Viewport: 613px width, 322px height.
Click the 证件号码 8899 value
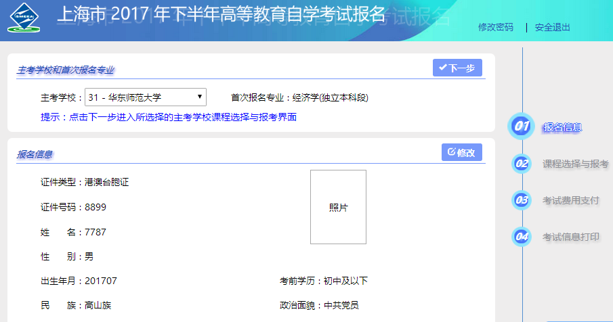tap(96, 207)
